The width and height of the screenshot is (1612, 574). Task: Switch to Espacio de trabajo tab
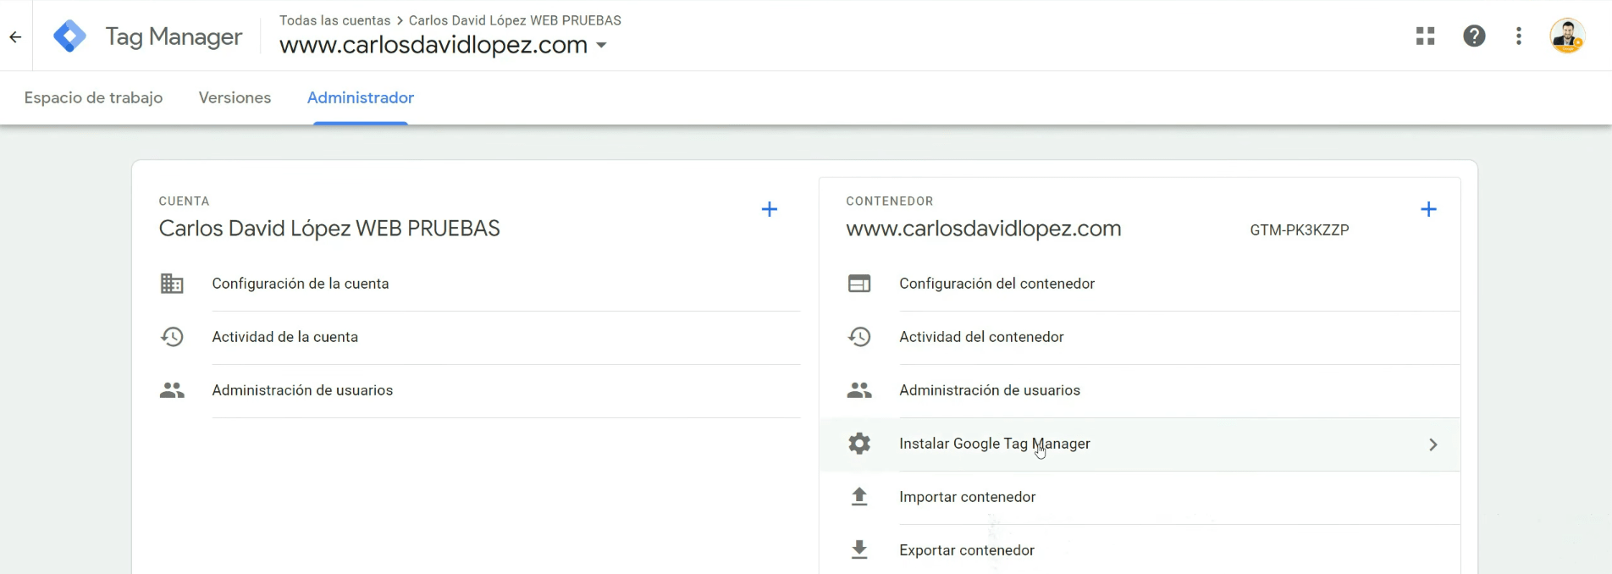(x=93, y=97)
